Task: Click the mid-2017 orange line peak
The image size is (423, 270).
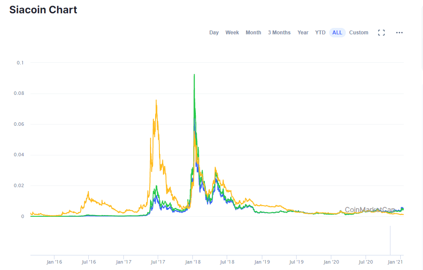Action: (156, 100)
